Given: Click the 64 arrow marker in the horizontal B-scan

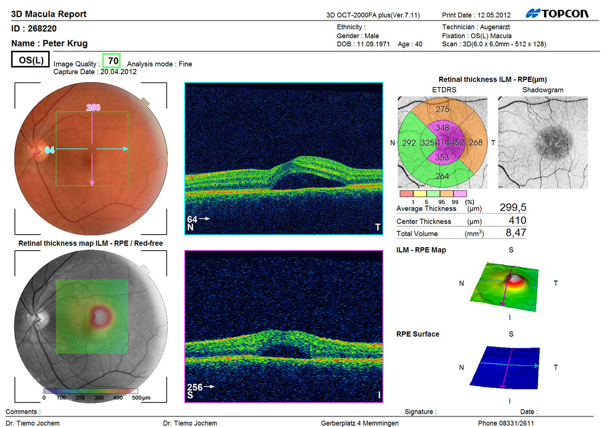Looking at the screenshot, I should click(198, 219).
